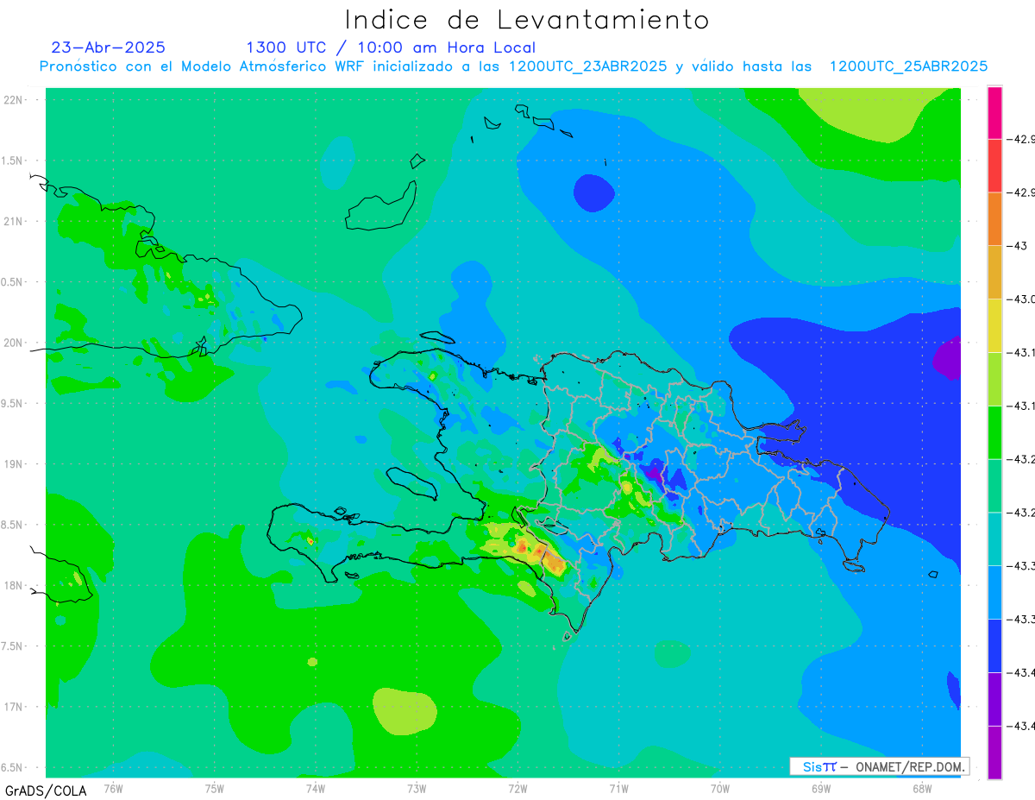Screen dimensions: 1035x800
Task: Click the '71W' longitude label
Action: [x=618, y=788]
